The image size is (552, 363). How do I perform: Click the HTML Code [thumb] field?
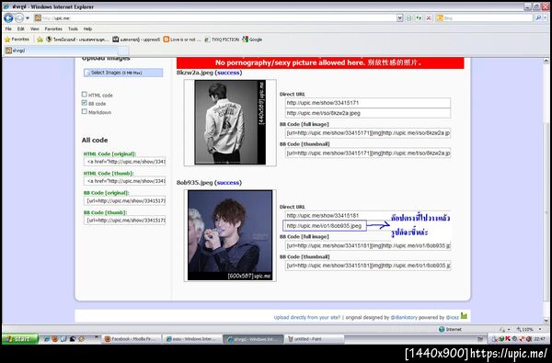pos(124,181)
